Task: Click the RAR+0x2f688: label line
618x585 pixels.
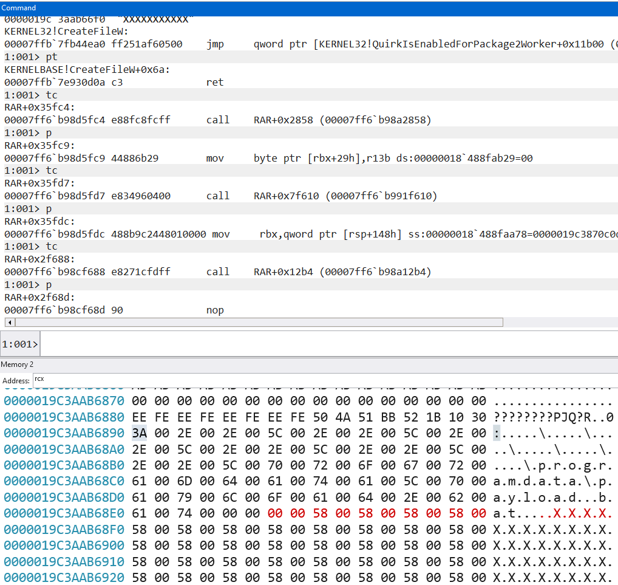Action: [39, 259]
